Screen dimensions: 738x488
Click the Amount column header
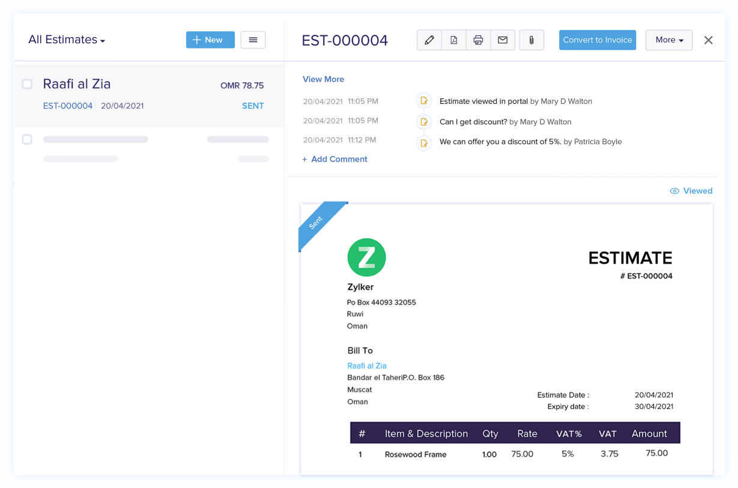pos(649,433)
